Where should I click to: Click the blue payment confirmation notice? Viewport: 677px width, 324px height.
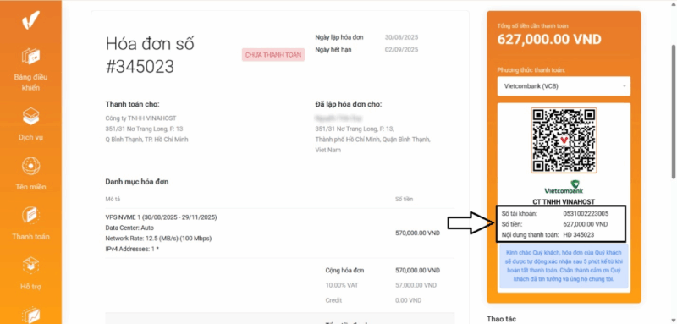coord(564,267)
